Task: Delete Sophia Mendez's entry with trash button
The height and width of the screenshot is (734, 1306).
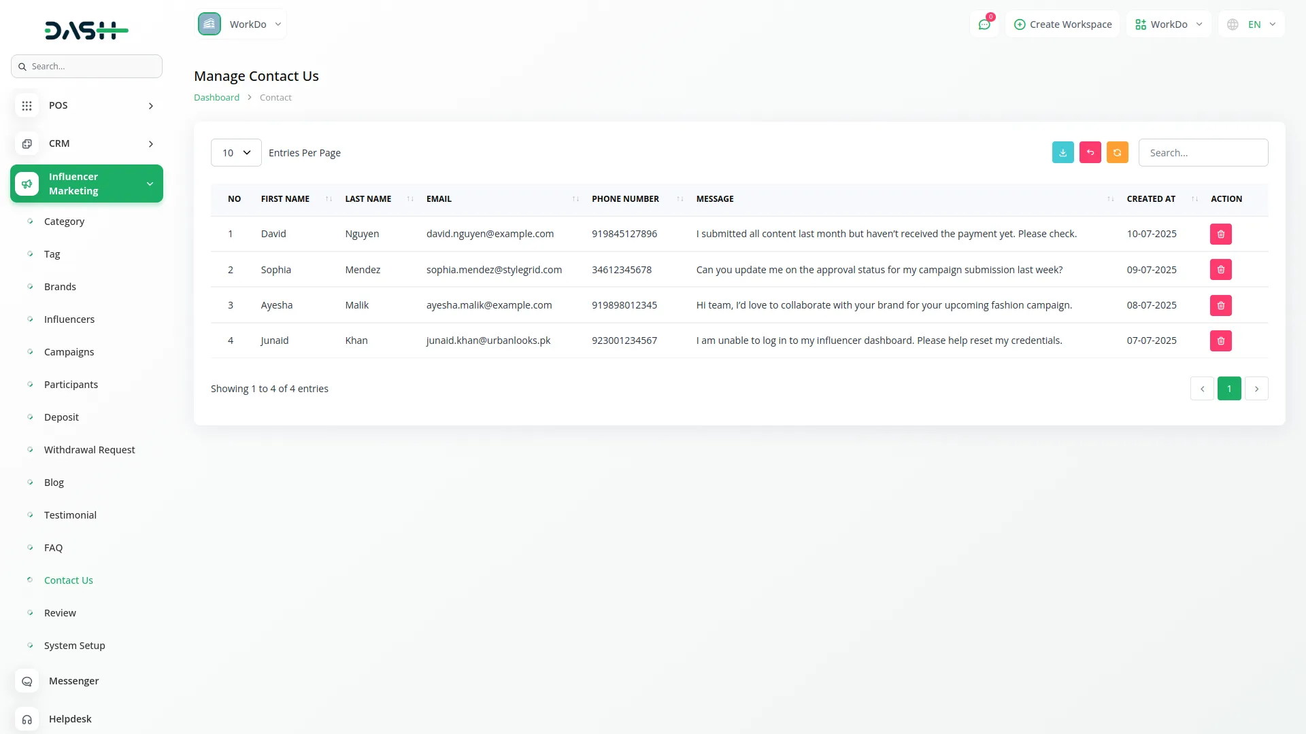Action: coord(1220,270)
